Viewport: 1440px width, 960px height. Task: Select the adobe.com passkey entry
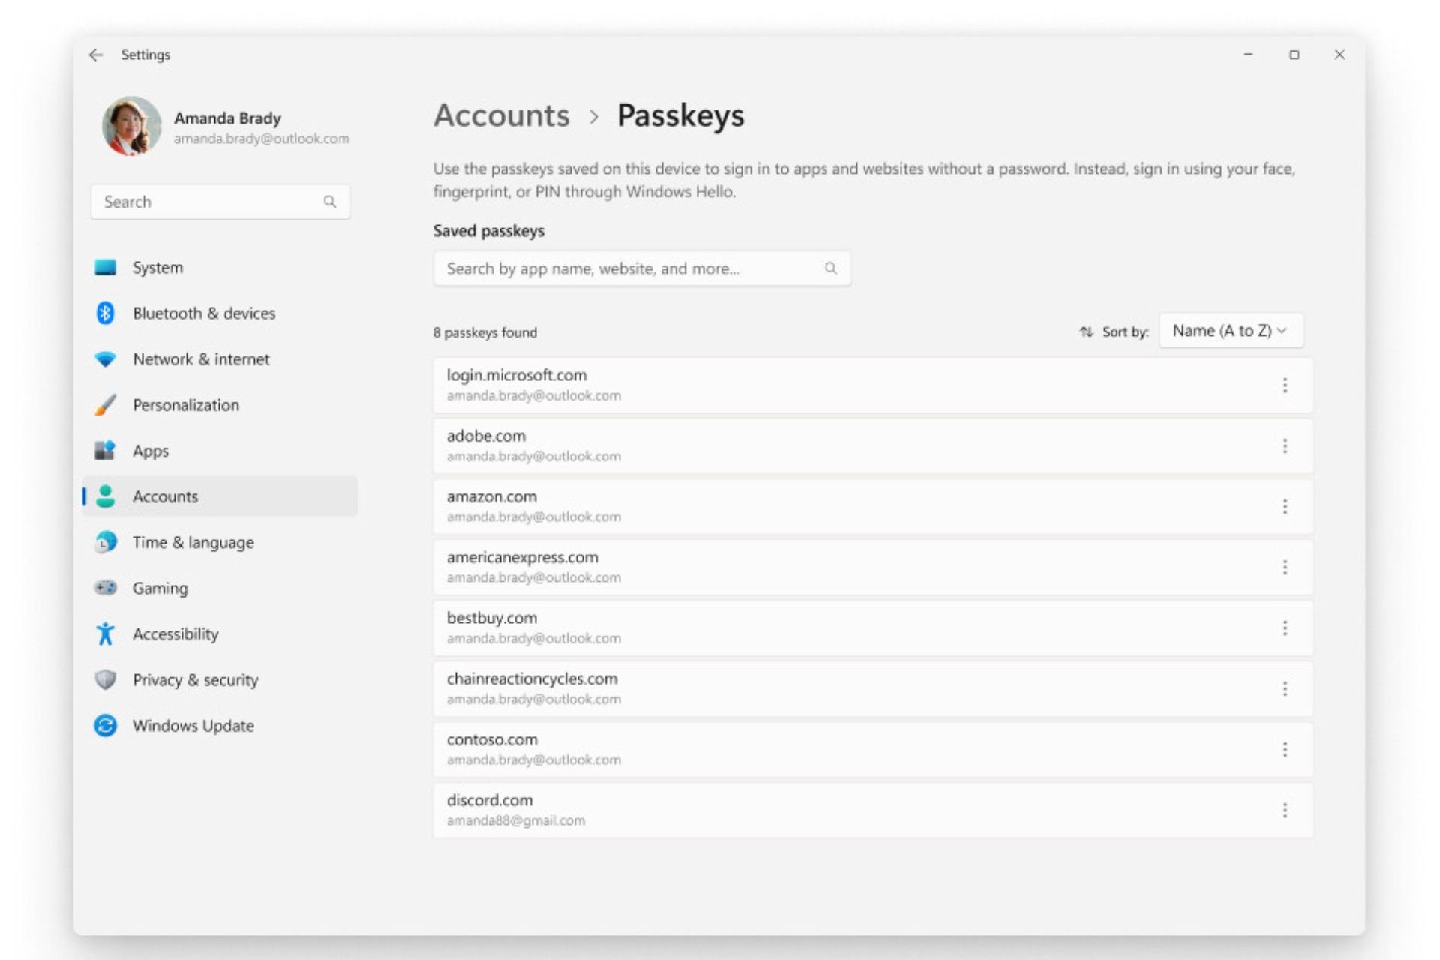[873, 446]
